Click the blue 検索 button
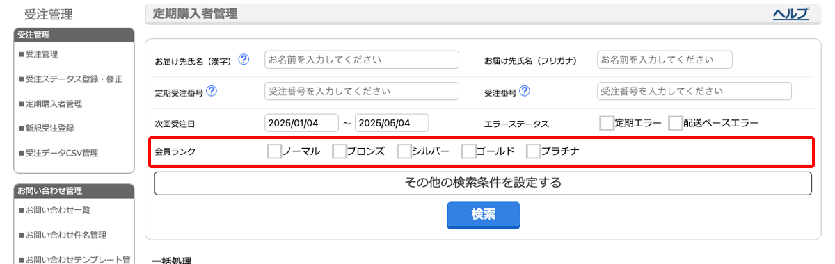The height and width of the screenshot is (264, 835). [x=483, y=215]
